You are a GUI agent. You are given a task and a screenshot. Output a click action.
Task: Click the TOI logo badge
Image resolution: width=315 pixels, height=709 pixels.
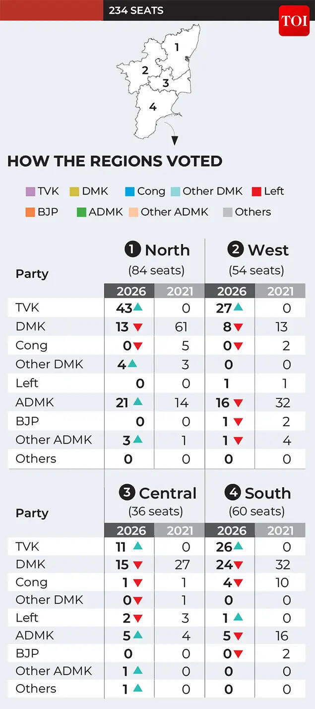click(x=294, y=21)
